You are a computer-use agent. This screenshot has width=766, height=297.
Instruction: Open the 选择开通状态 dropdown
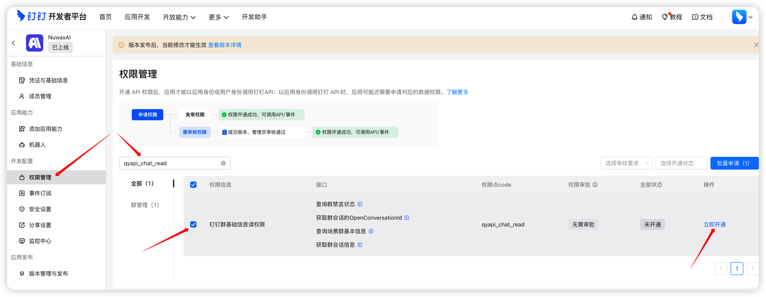click(681, 163)
